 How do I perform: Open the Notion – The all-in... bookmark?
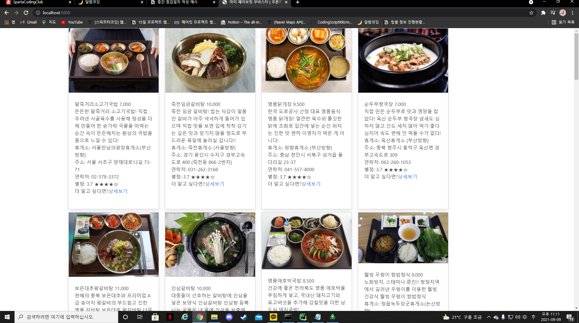[241, 22]
